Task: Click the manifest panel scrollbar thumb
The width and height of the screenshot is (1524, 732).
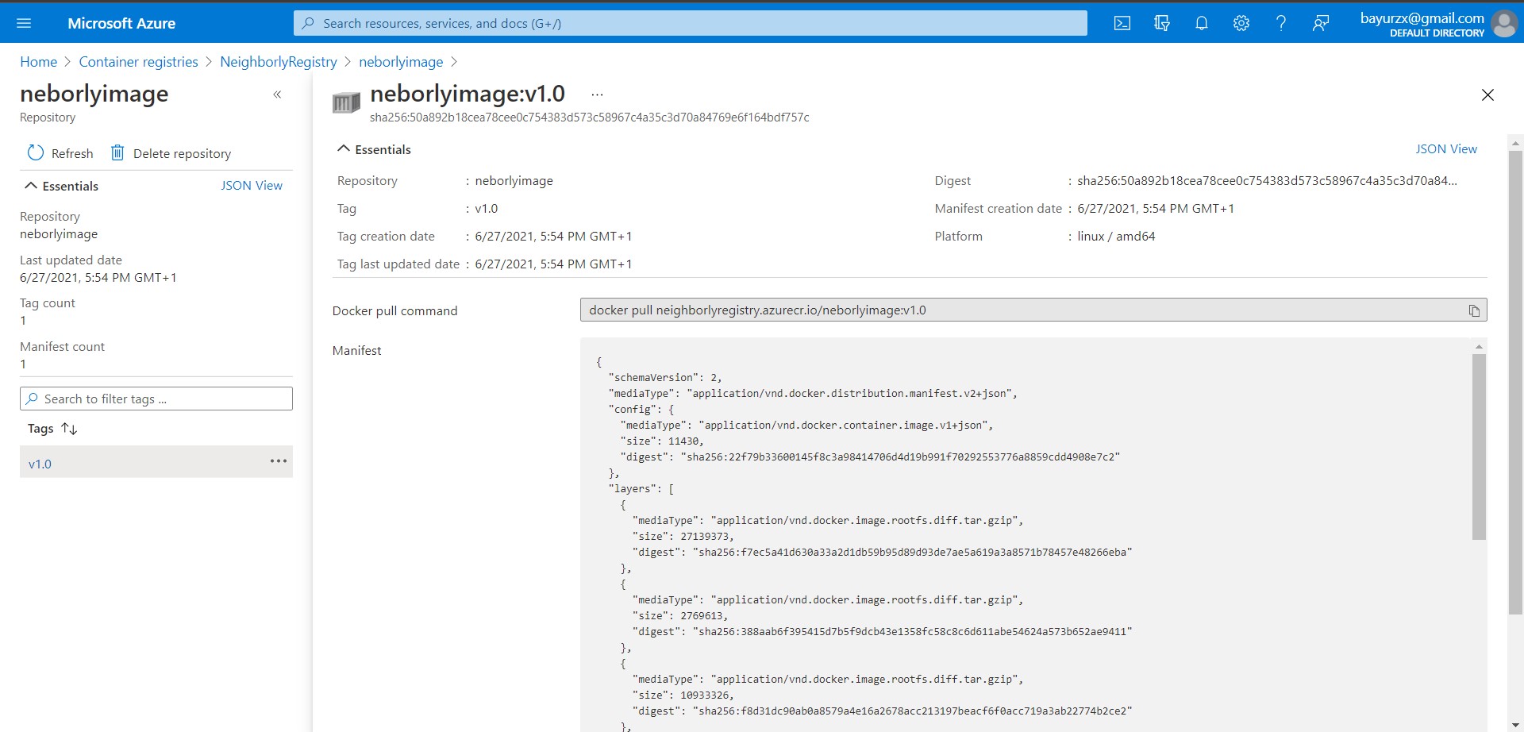Action: (1479, 447)
